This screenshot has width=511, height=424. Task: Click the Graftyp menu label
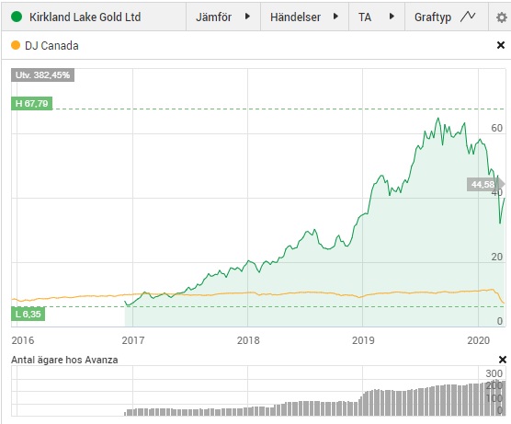click(x=433, y=17)
